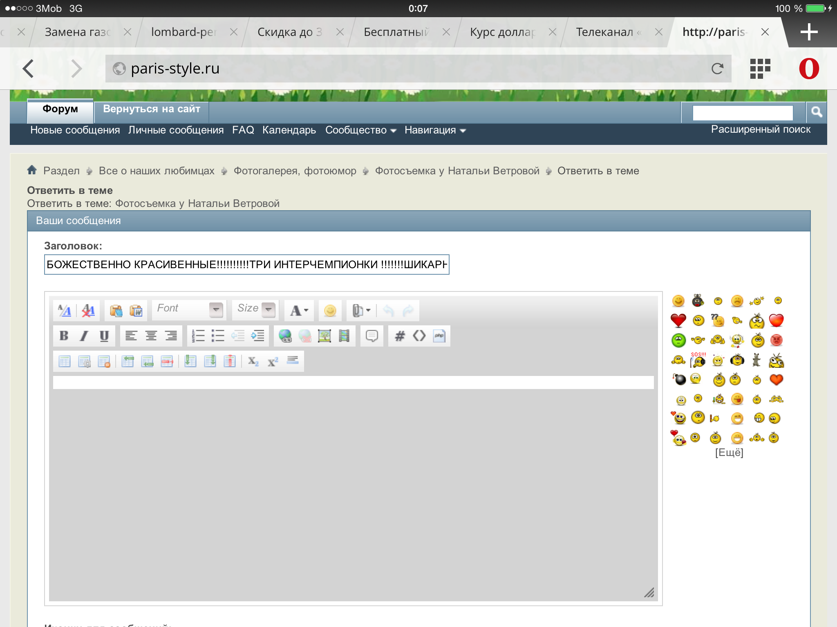Open table properties icon
The height and width of the screenshot is (627, 837).
tap(84, 361)
